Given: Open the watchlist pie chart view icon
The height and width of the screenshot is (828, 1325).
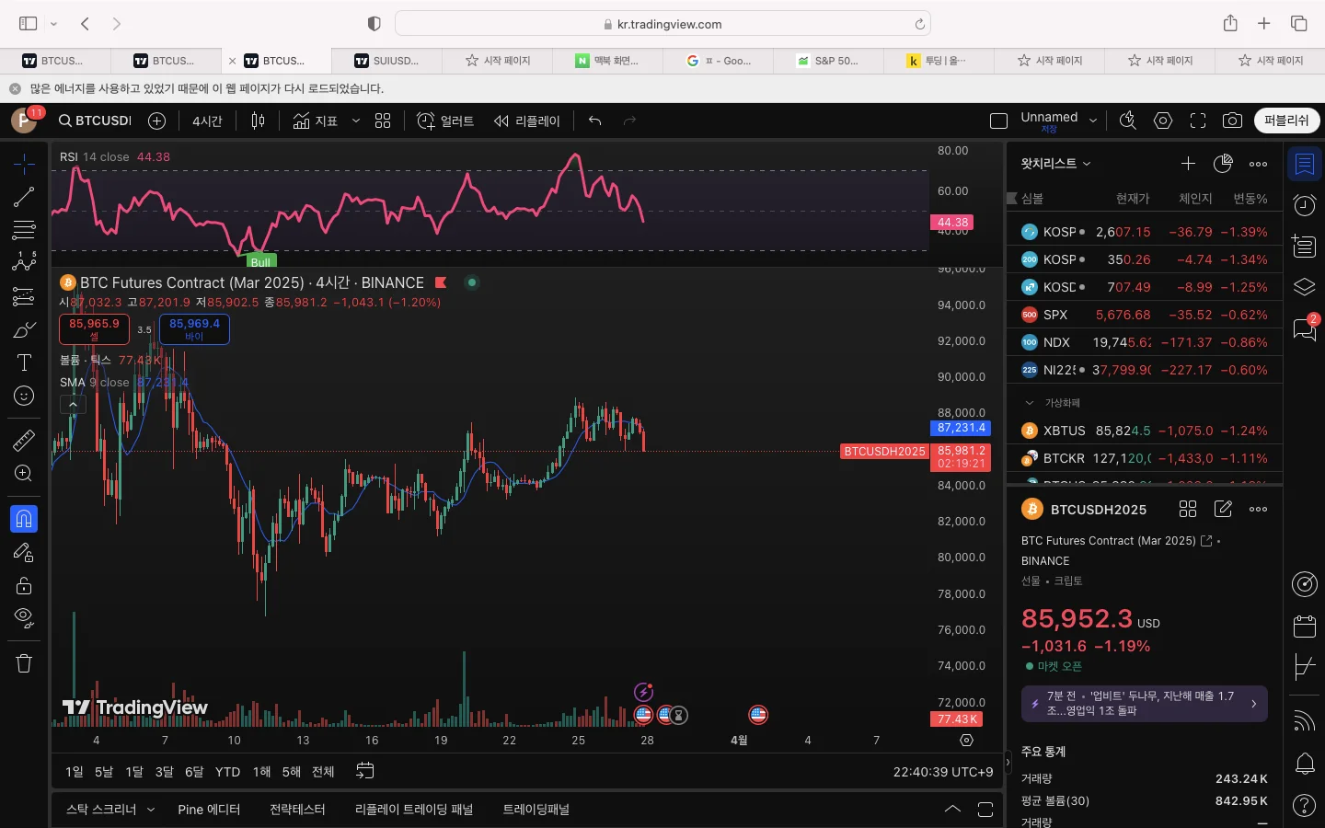Looking at the screenshot, I should (x=1223, y=164).
